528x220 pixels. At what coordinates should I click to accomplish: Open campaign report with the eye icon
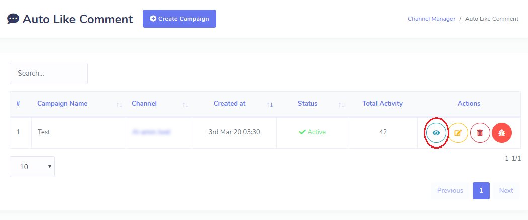pyautogui.click(x=436, y=133)
